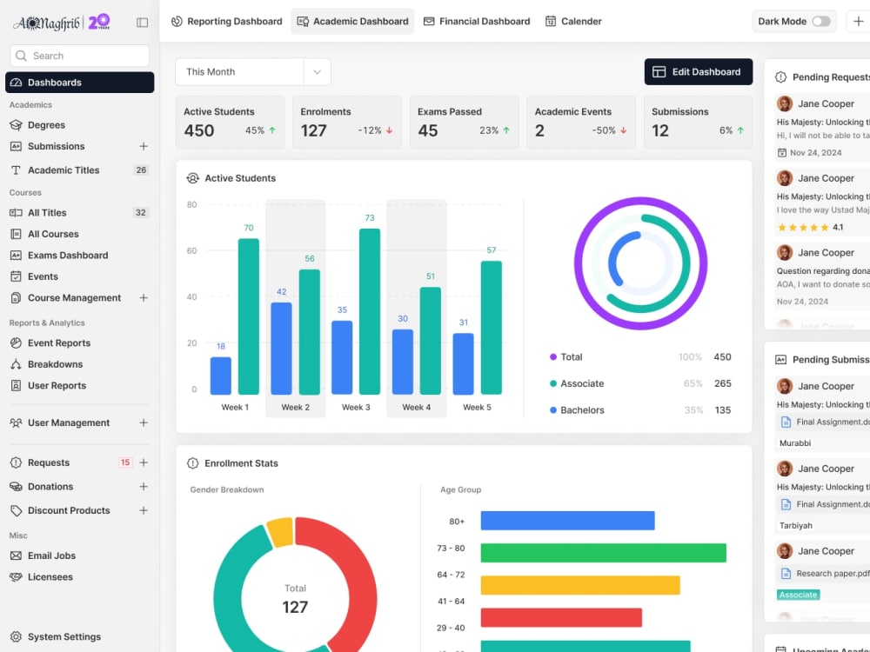This screenshot has width=870, height=652.
Task: Click the Associate tag in Pending Submissions
Action: (x=798, y=595)
